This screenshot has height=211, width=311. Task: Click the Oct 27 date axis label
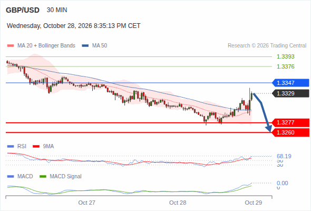(x=86, y=203)
